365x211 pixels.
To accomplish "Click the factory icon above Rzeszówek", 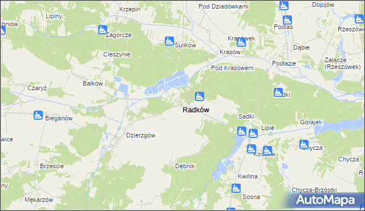I will pyautogui.click(x=359, y=19).
